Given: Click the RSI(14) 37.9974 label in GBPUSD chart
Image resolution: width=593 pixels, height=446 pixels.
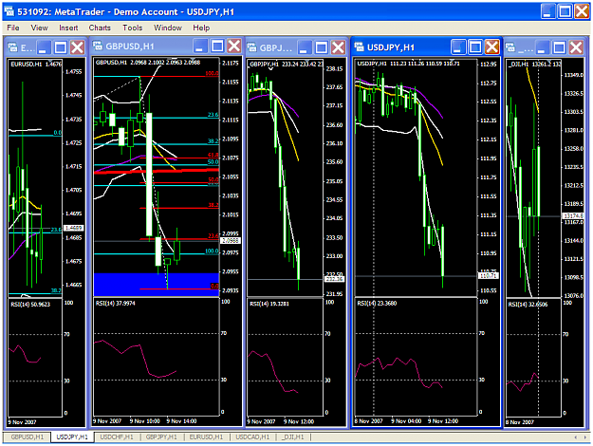Looking at the screenshot, I should [x=116, y=303].
